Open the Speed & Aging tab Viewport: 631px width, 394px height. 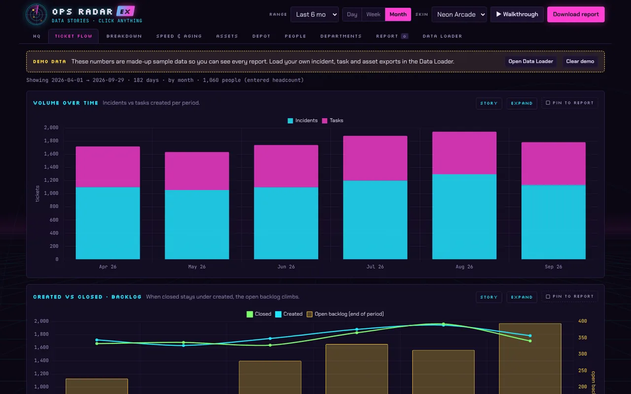click(x=179, y=36)
